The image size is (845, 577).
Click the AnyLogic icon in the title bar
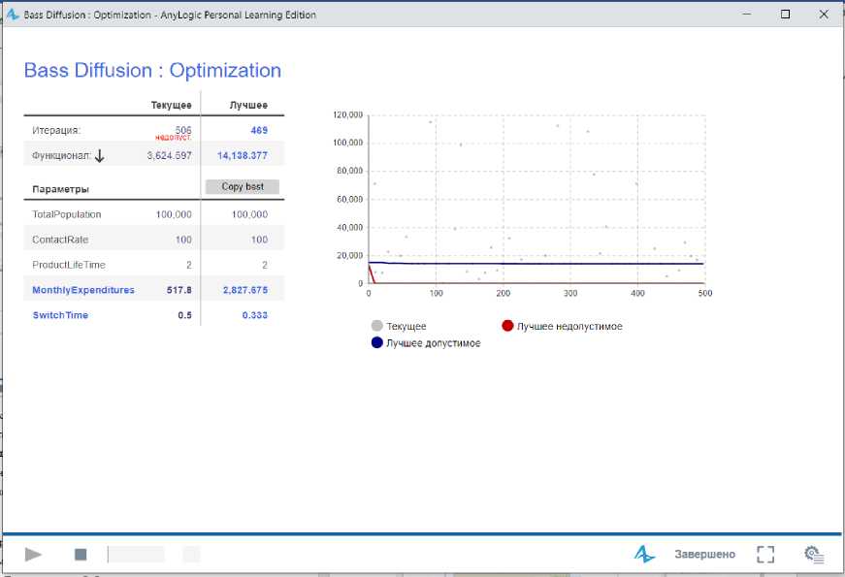pos(14,15)
